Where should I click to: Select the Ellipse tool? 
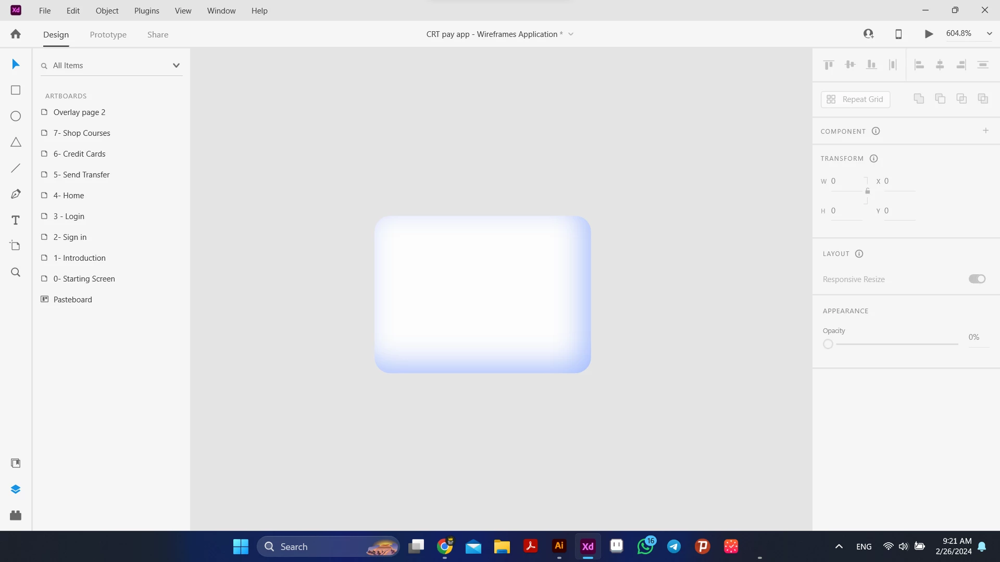point(16,116)
